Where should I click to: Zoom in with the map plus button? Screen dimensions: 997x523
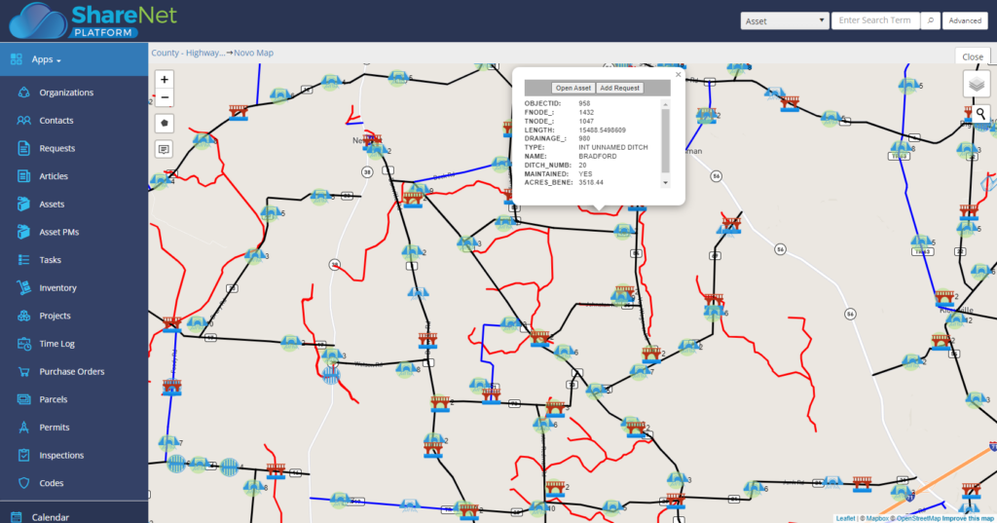(x=165, y=80)
